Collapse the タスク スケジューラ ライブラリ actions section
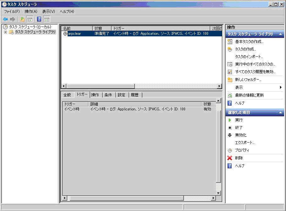This screenshot has height=211, width=286. [x=281, y=34]
